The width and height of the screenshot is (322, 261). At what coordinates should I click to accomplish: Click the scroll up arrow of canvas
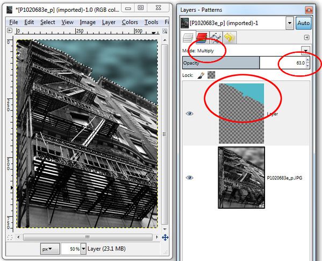pyautogui.click(x=164, y=40)
